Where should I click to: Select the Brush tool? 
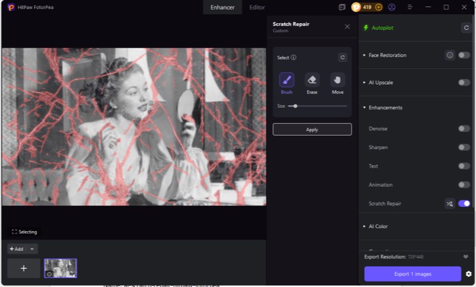287,80
